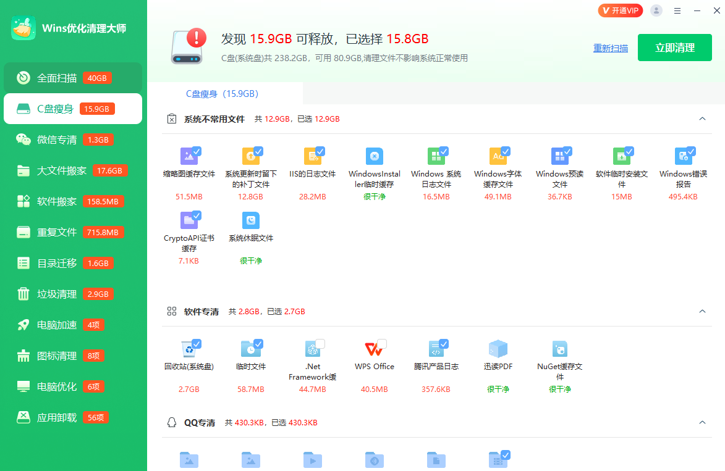
Task: Collapse the 系统不常用文件 section
Action: pos(702,119)
